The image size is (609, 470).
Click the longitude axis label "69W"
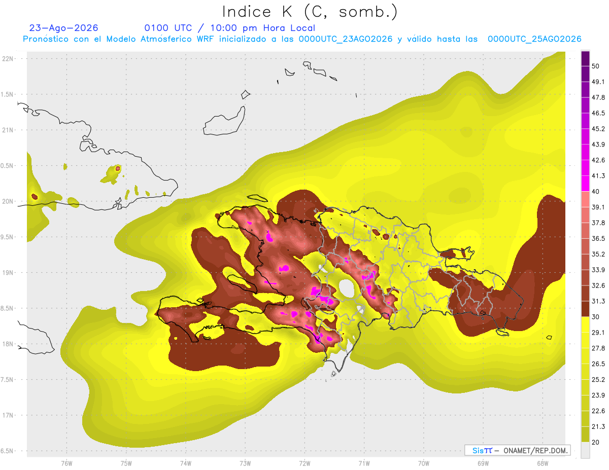(x=483, y=463)
